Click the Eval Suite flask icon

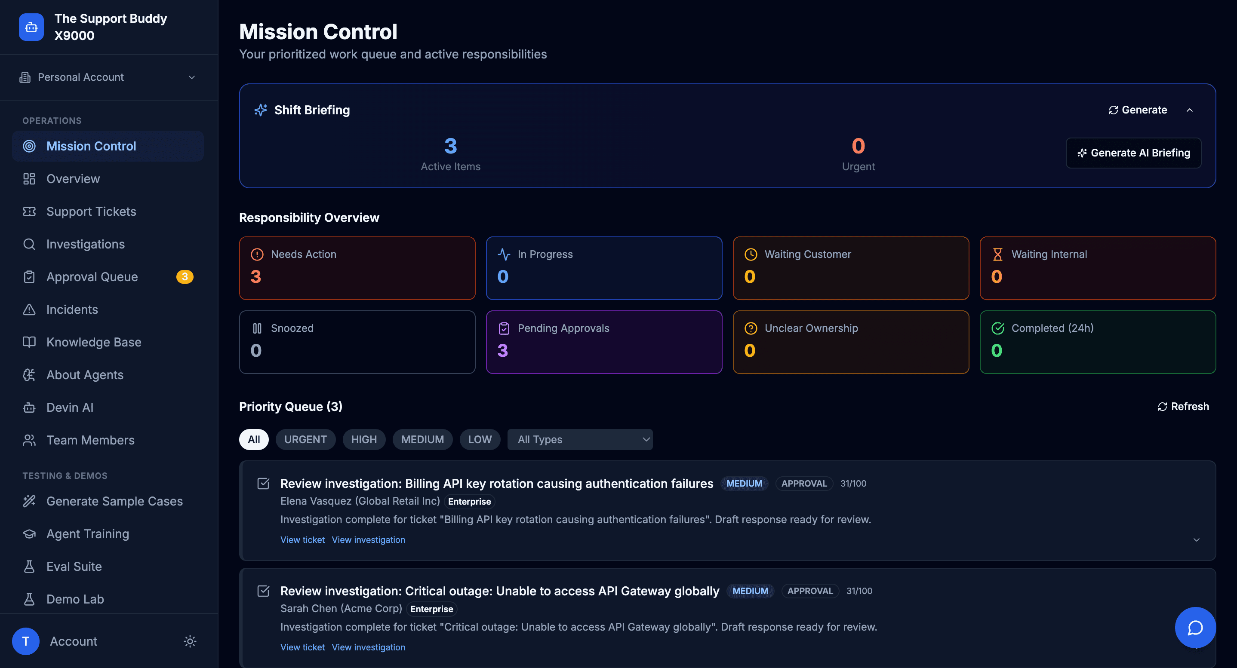29,566
